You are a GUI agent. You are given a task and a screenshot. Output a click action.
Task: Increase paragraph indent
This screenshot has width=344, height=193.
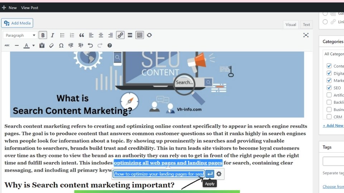tap(81, 45)
